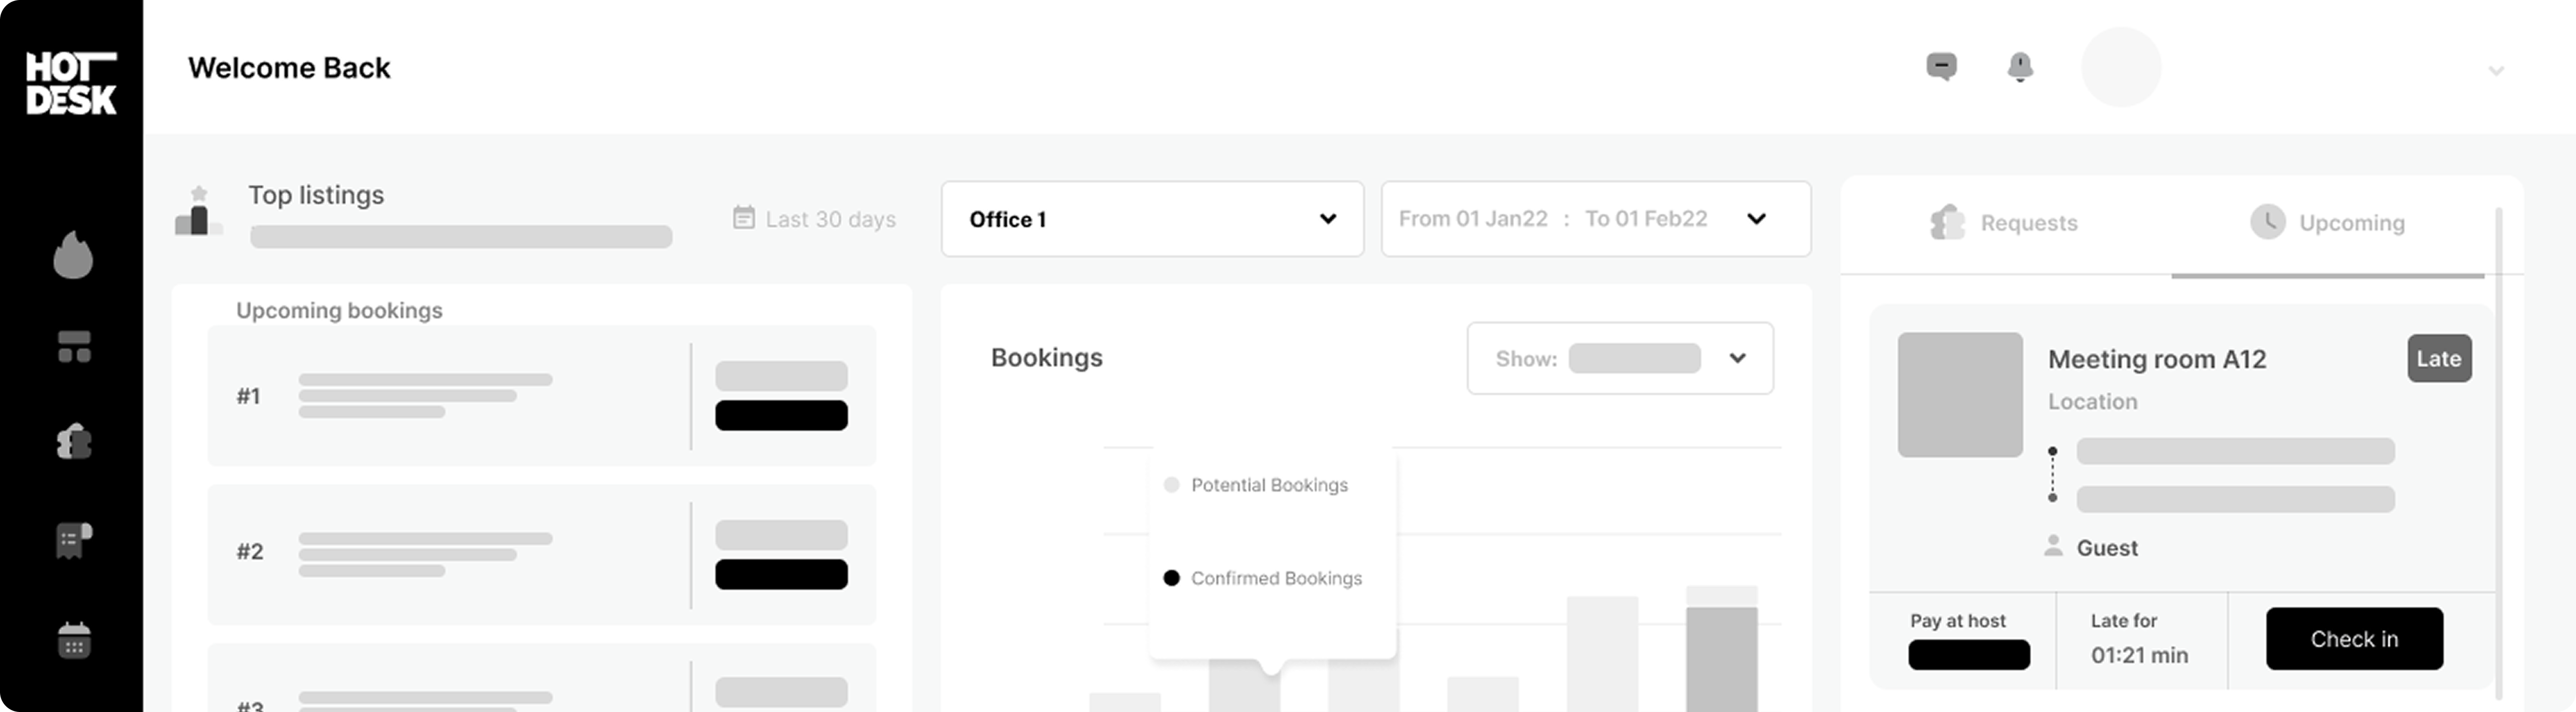Open the calendar icon in sidebar

tap(74, 640)
